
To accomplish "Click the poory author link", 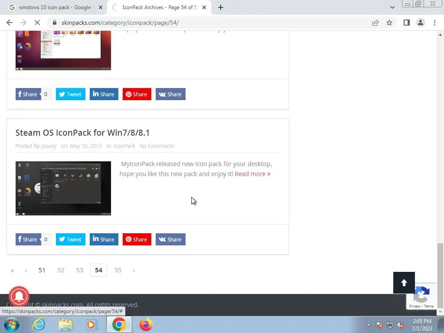I will pos(49,146).
